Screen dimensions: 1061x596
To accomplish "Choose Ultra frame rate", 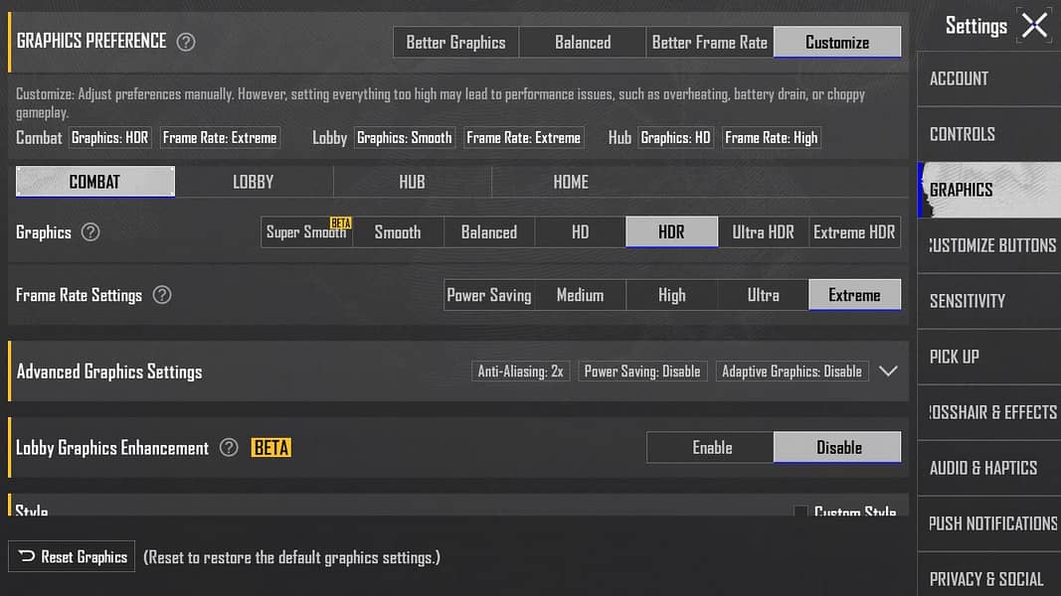I will click(764, 295).
